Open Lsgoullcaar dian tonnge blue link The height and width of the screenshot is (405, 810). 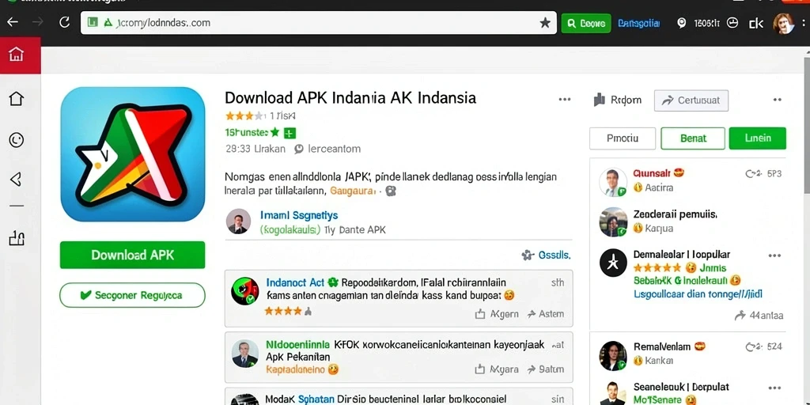(x=698, y=294)
